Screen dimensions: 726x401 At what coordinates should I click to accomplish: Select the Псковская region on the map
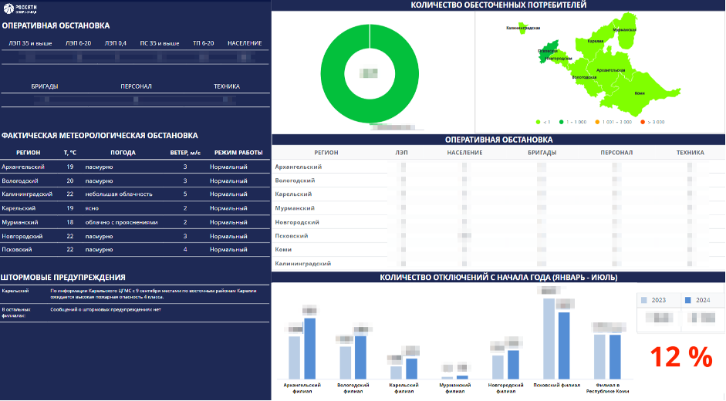[x=545, y=53]
